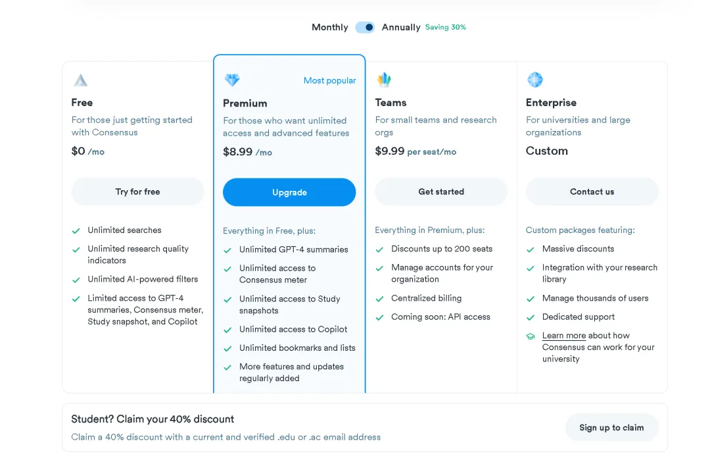Click the Contact us button
710x462 pixels.
pyautogui.click(x=592, y=192)
